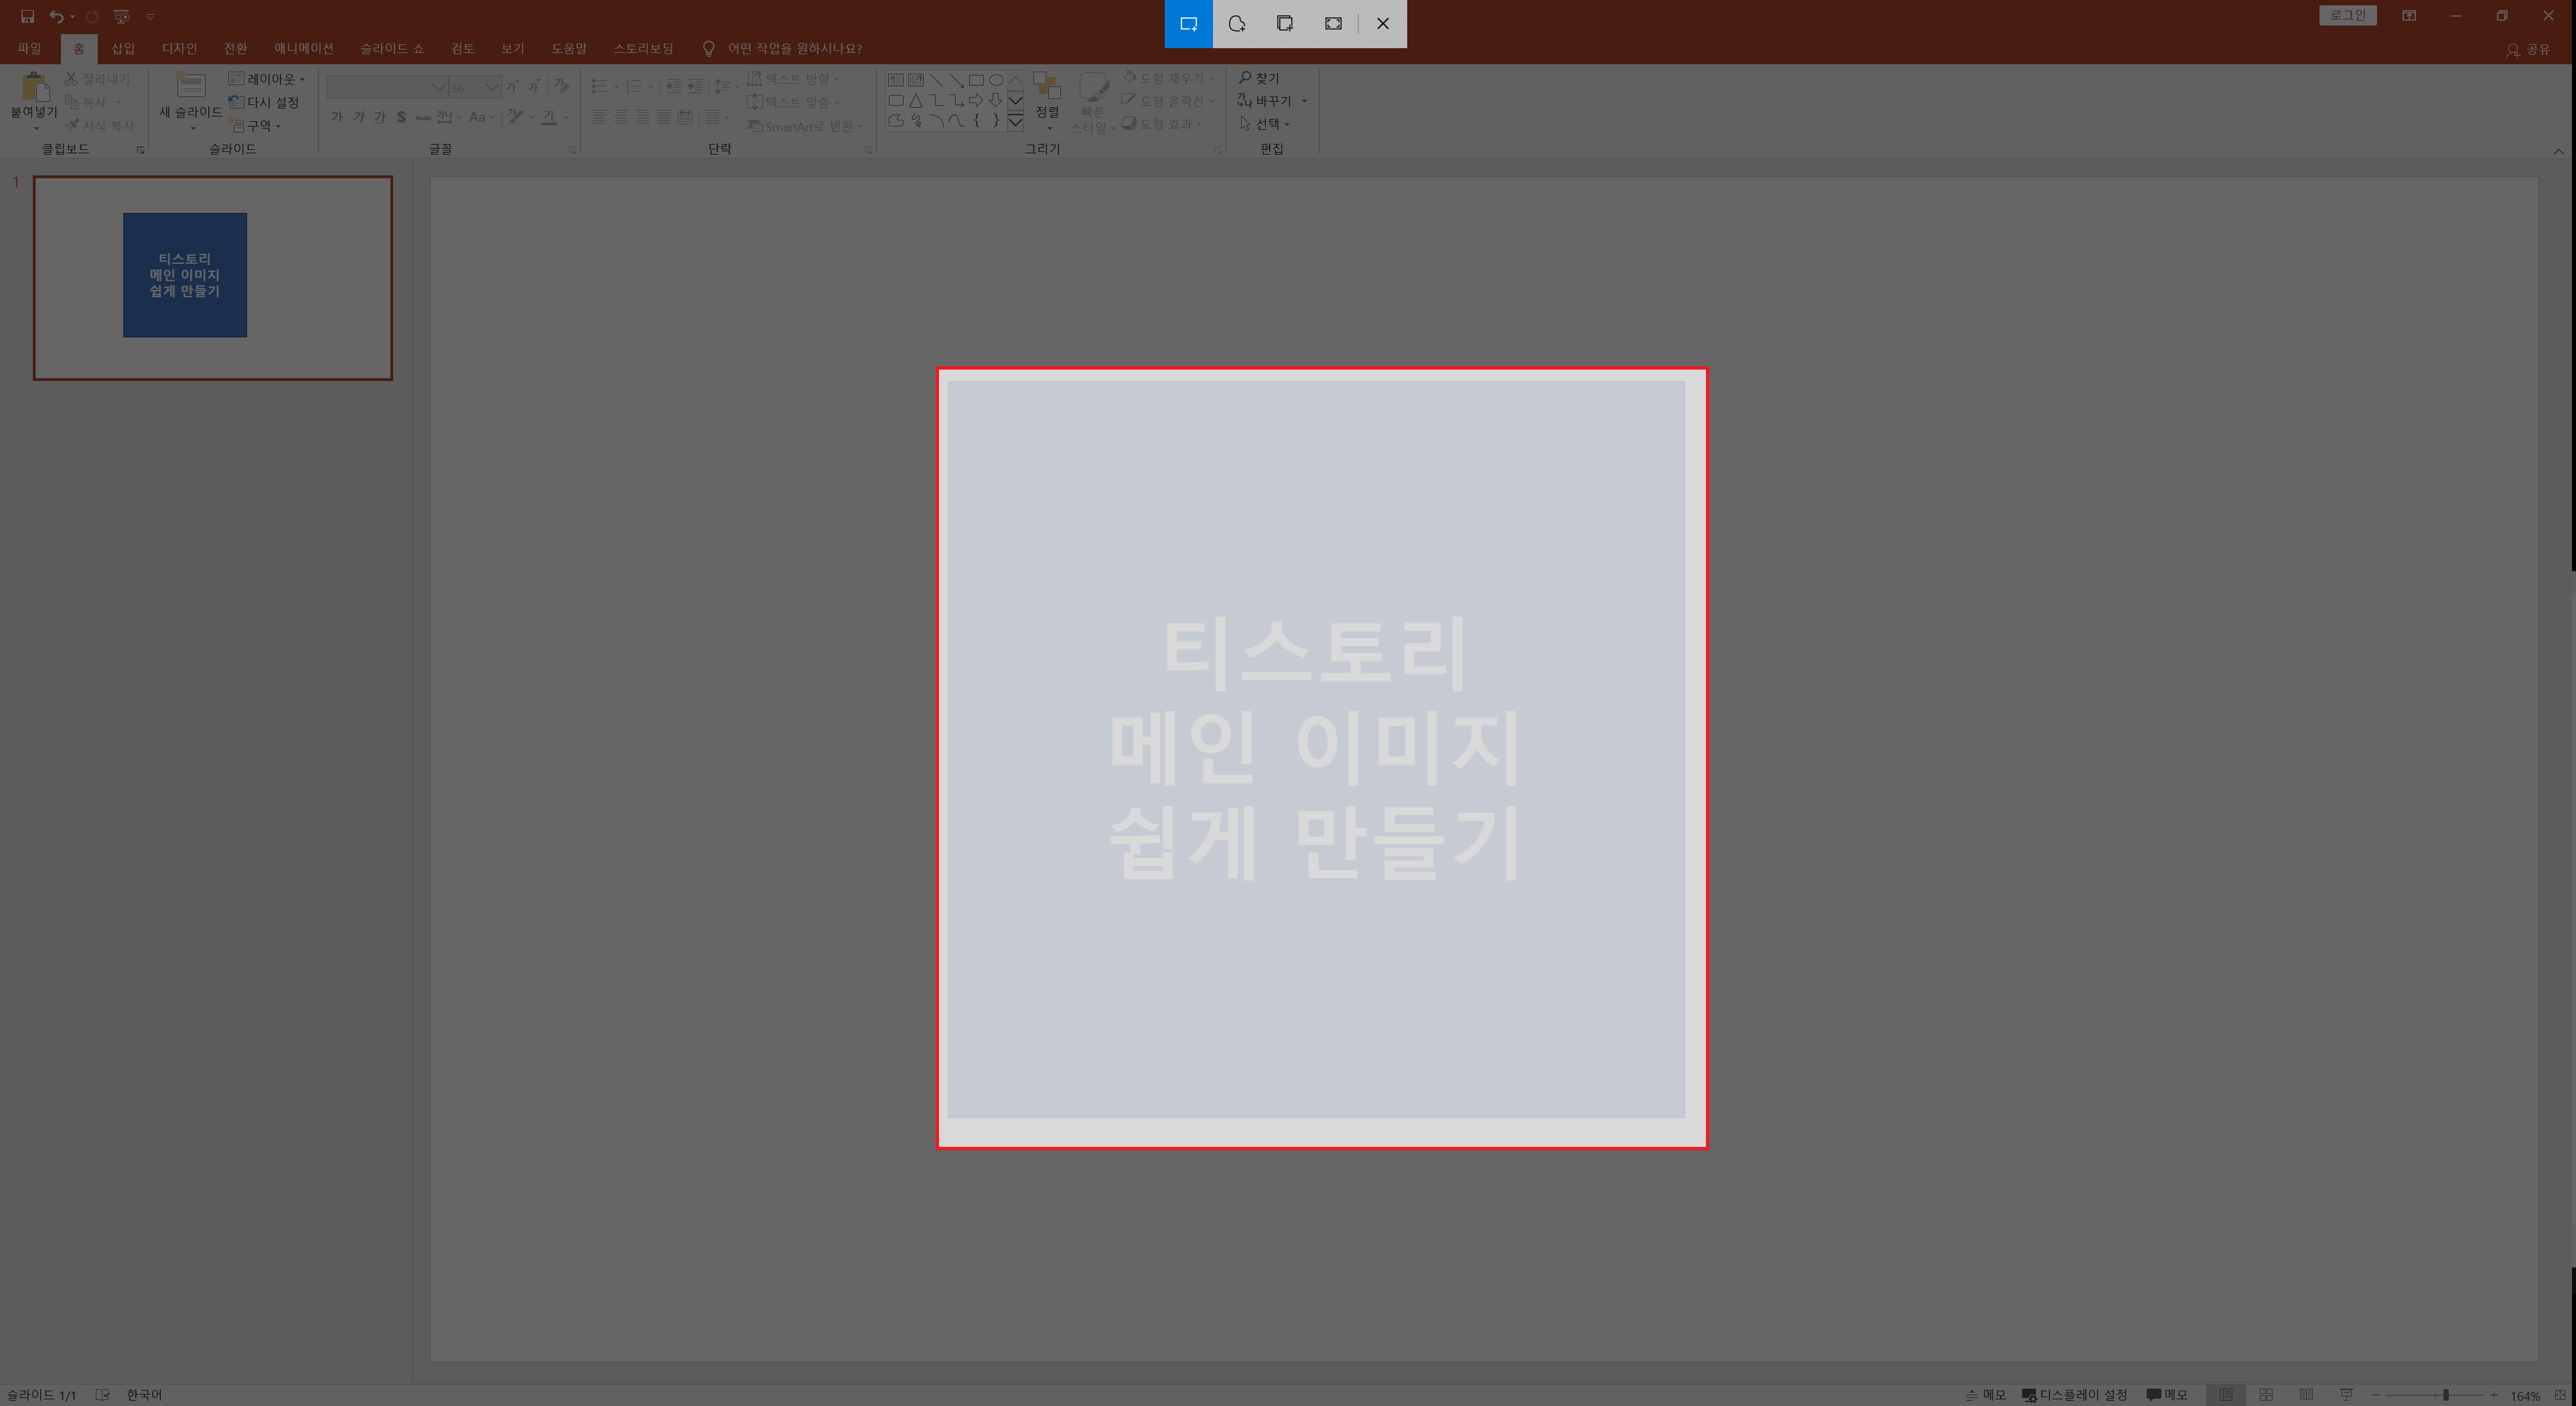Image resolution: width=2576 pixels, height=1406 pixels.
Task: Toggle normal view button in status bar
Action: [x=2226, y=1394]
